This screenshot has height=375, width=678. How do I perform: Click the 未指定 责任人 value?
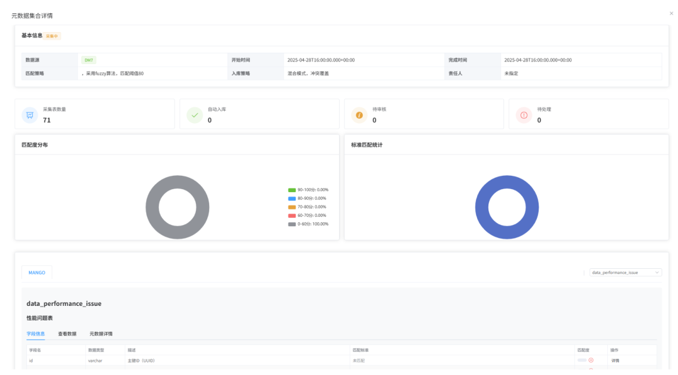[x=511, y=73]
